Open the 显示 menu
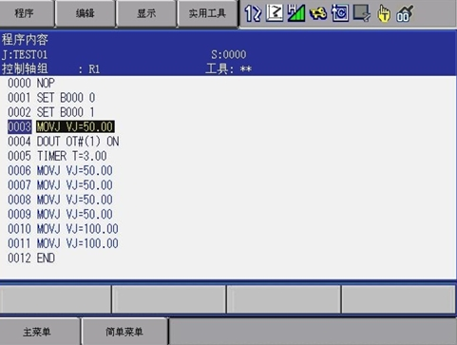Screen dimensions: 457x345 point(146,13)
